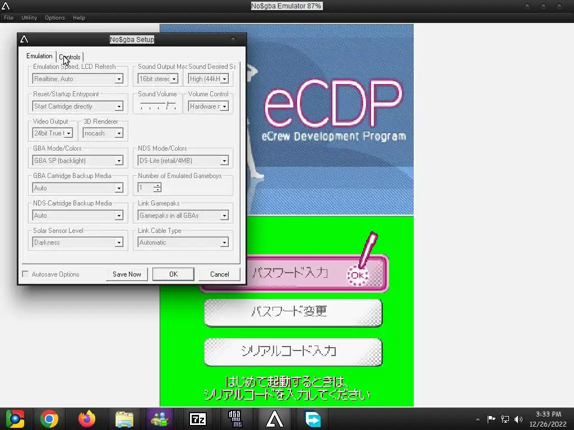Tap パスワード変更 button in game
Image resolution: width=574 pixels, height=430 pixels.
(x=293, y=312)
